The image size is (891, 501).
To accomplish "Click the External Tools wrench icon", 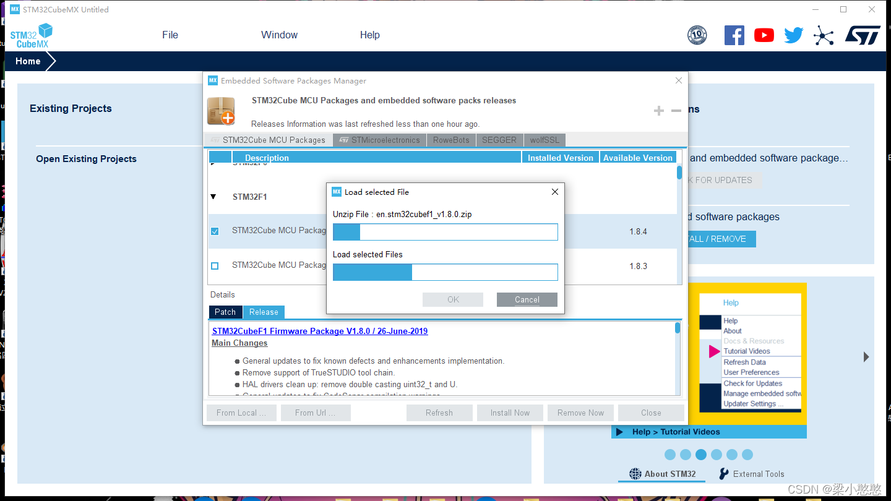I will point(724,474).
